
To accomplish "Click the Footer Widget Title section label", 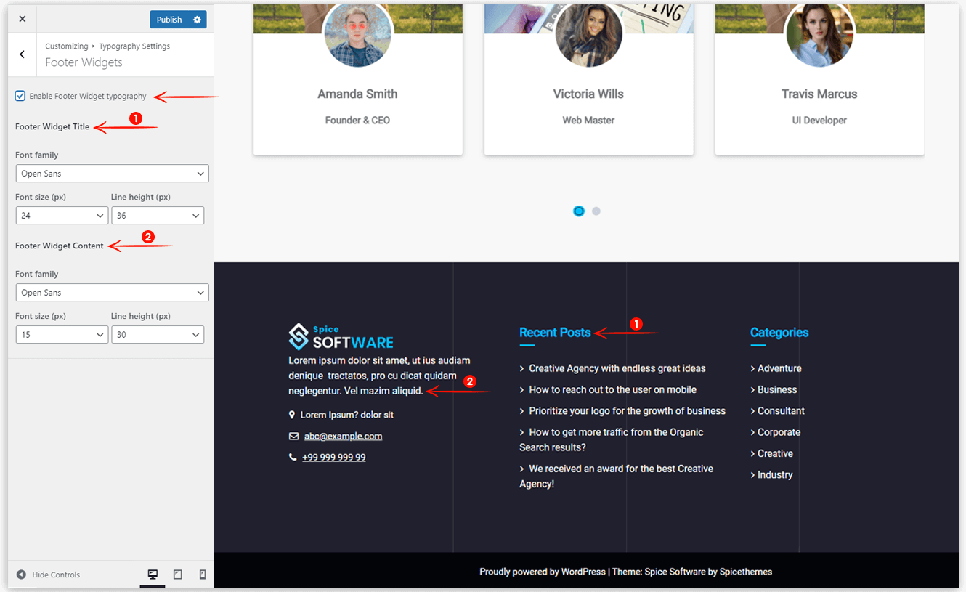I will coord(52,126).
